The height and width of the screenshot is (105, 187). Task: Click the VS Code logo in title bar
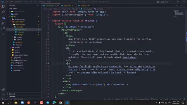coord(2,2)
